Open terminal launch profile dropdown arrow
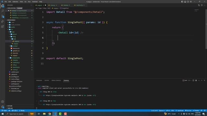Viewport: 207px width, 116px height. pos(191,80)
